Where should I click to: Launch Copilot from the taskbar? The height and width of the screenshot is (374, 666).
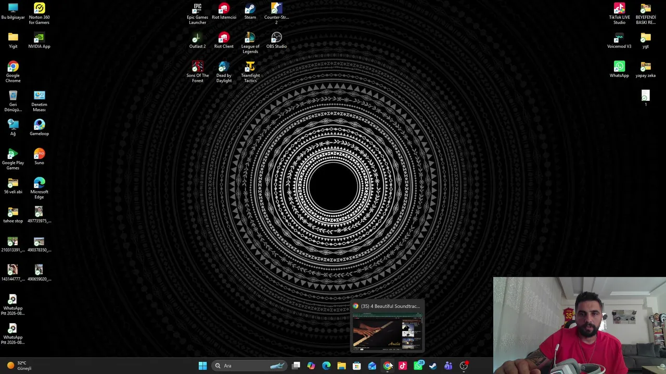[311, 366]
